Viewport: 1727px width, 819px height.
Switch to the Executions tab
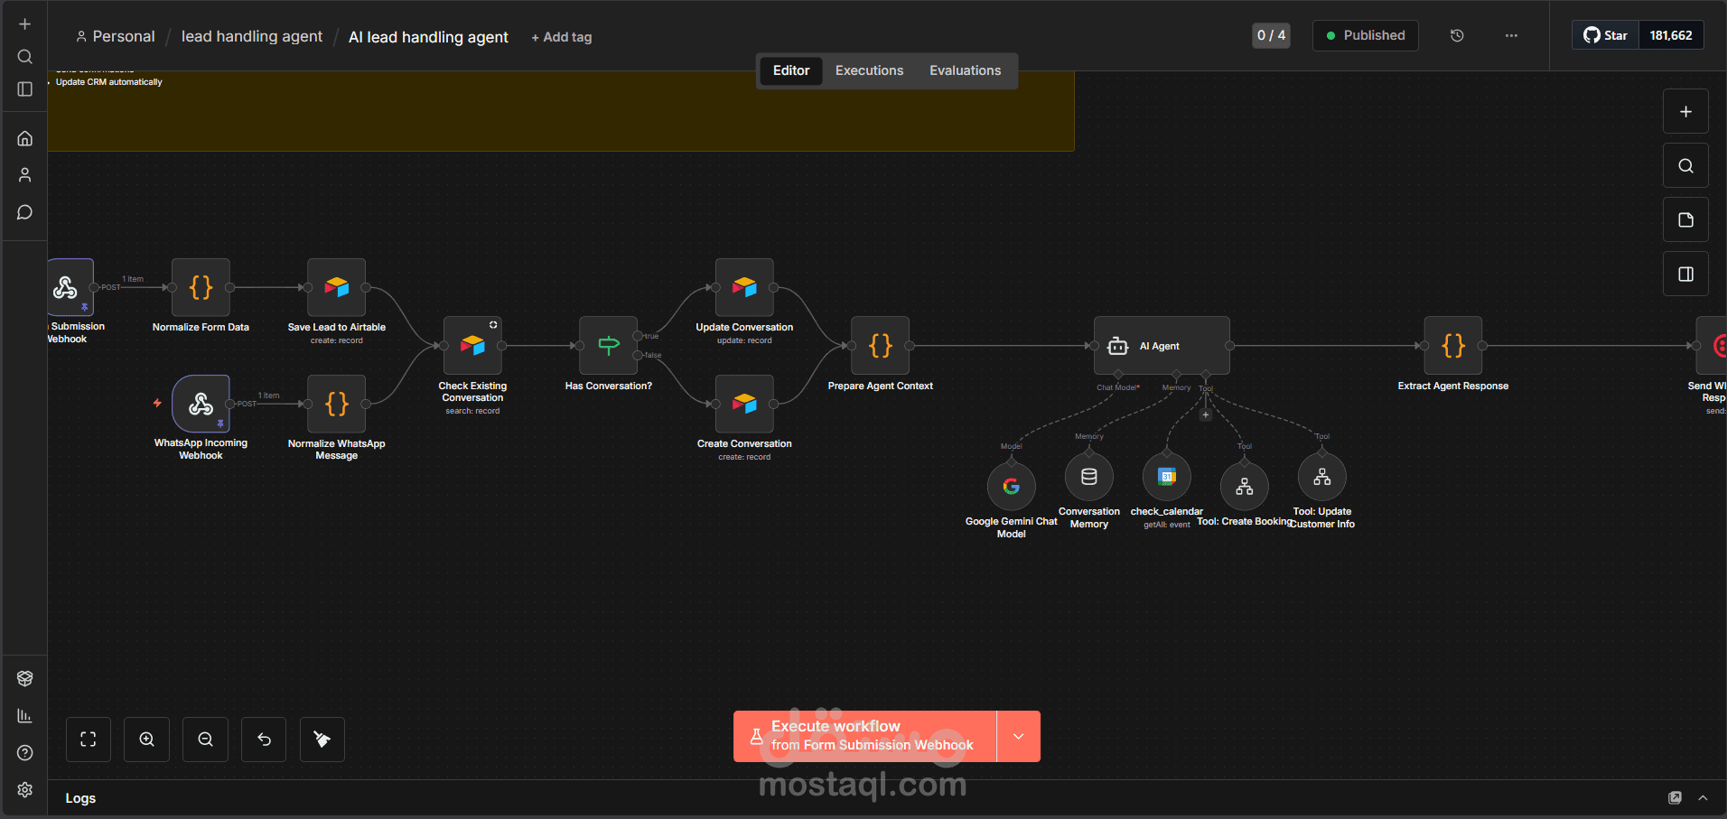(869, 70)
